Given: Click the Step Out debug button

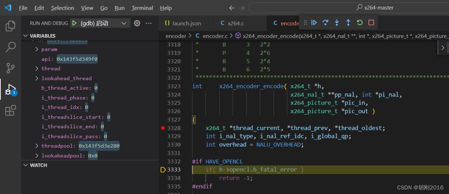Looking at the screenshot, I should pos(348,23).
